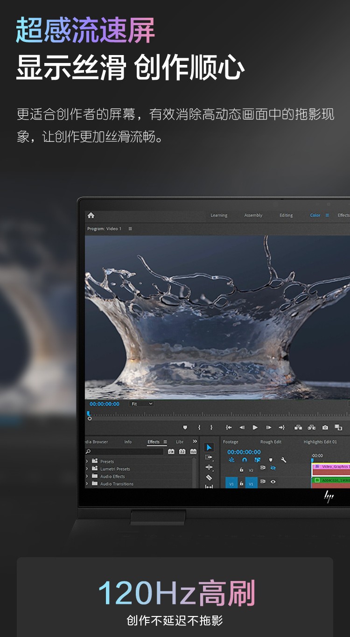The image size is (350, 637).
Task: Toggle track lock on V1
Action: pyautogui.click(x=241, y=483)
